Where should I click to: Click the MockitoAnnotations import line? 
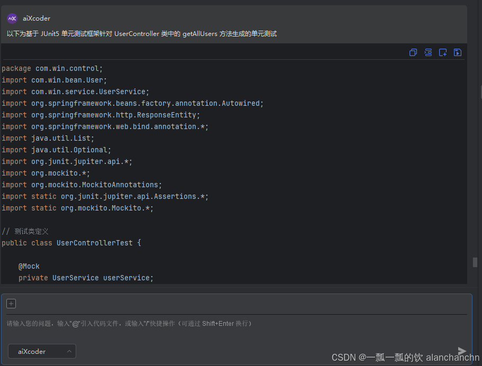pos(82,185)
